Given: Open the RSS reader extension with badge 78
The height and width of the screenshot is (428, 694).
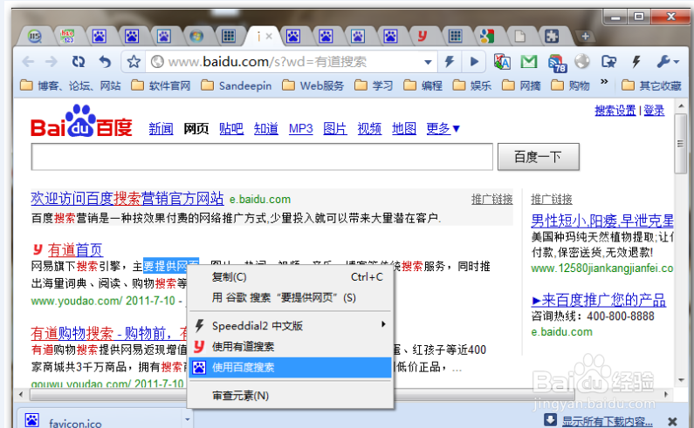Looking at the screenshot, I should click(x=557, y=63).
